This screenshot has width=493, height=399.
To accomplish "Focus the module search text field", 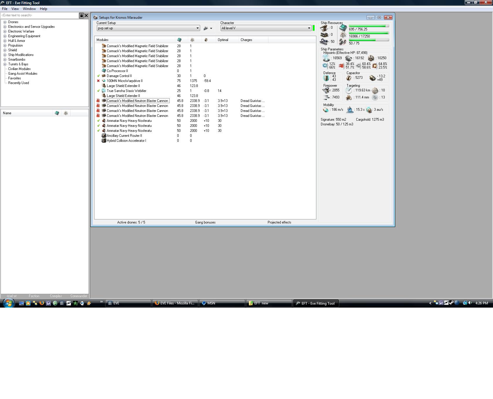I will pyautogui.click(x=40, y=16).
